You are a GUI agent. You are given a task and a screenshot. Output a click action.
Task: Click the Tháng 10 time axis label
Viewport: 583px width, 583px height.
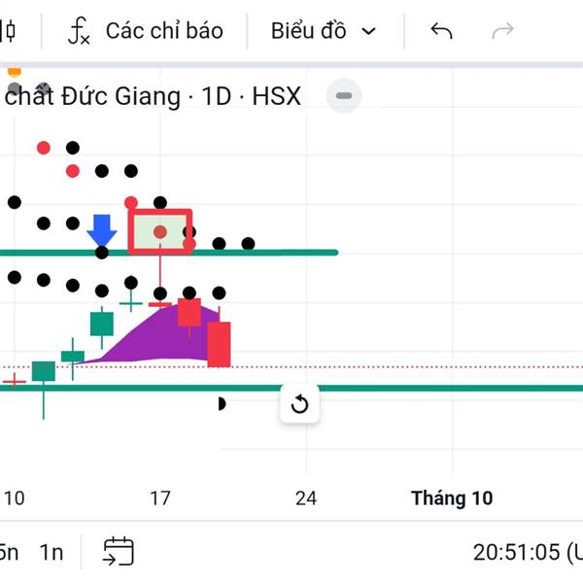(x=452, y=497)
